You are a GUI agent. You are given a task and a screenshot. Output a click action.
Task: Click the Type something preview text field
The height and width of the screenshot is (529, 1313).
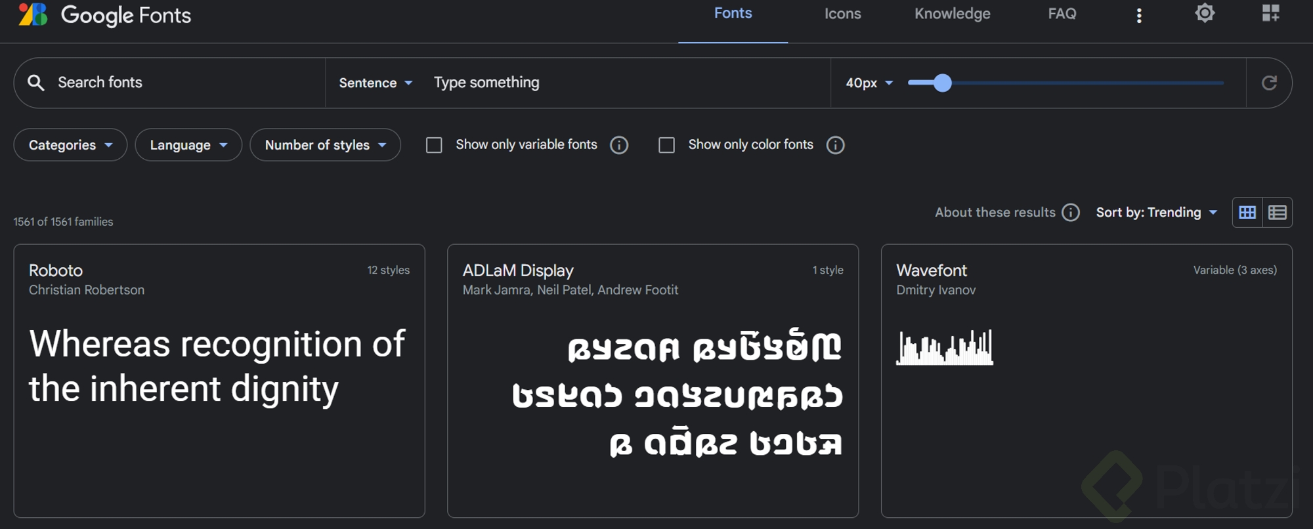(627, 83)
